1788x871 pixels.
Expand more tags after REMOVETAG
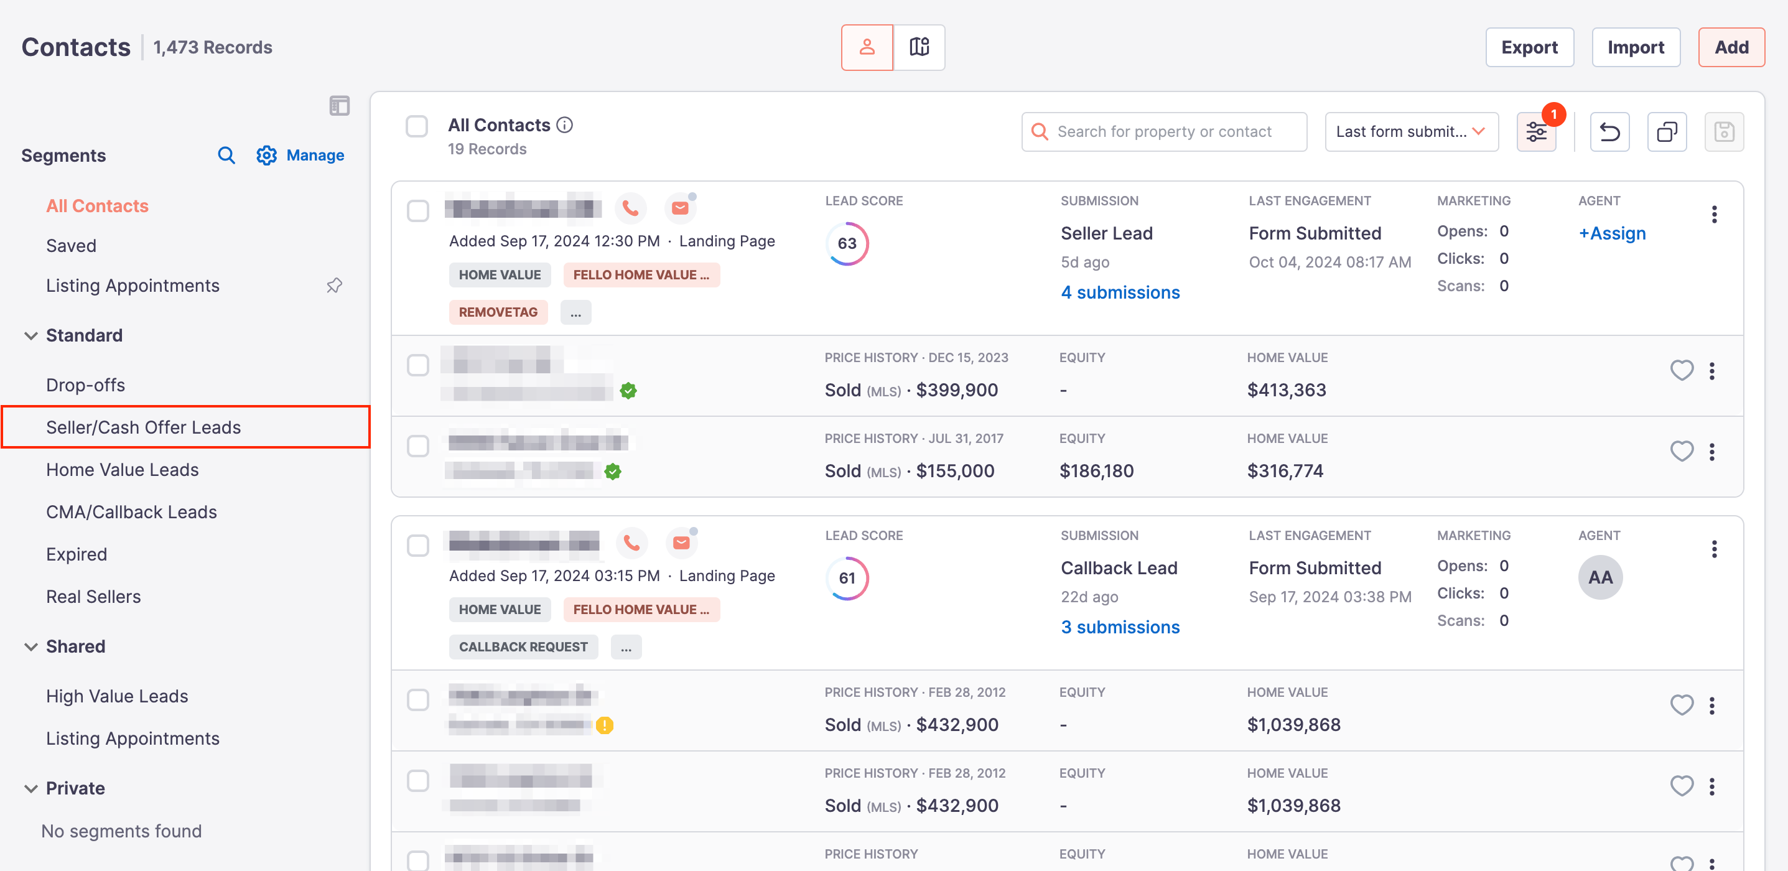tap(575, 312)
